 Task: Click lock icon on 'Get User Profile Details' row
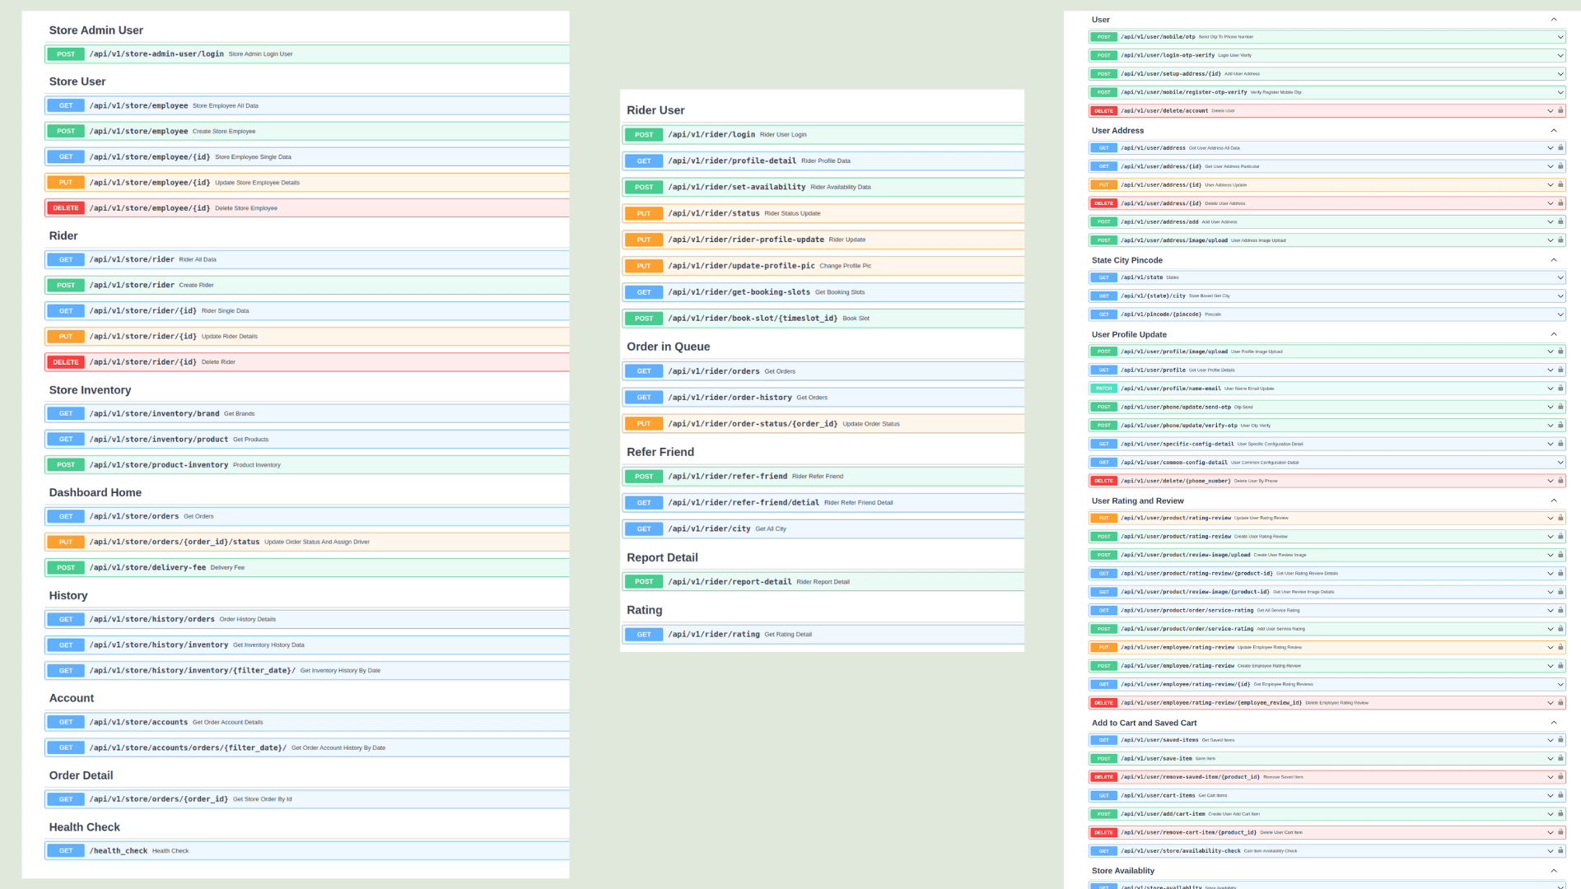[x=1560, y=370]
